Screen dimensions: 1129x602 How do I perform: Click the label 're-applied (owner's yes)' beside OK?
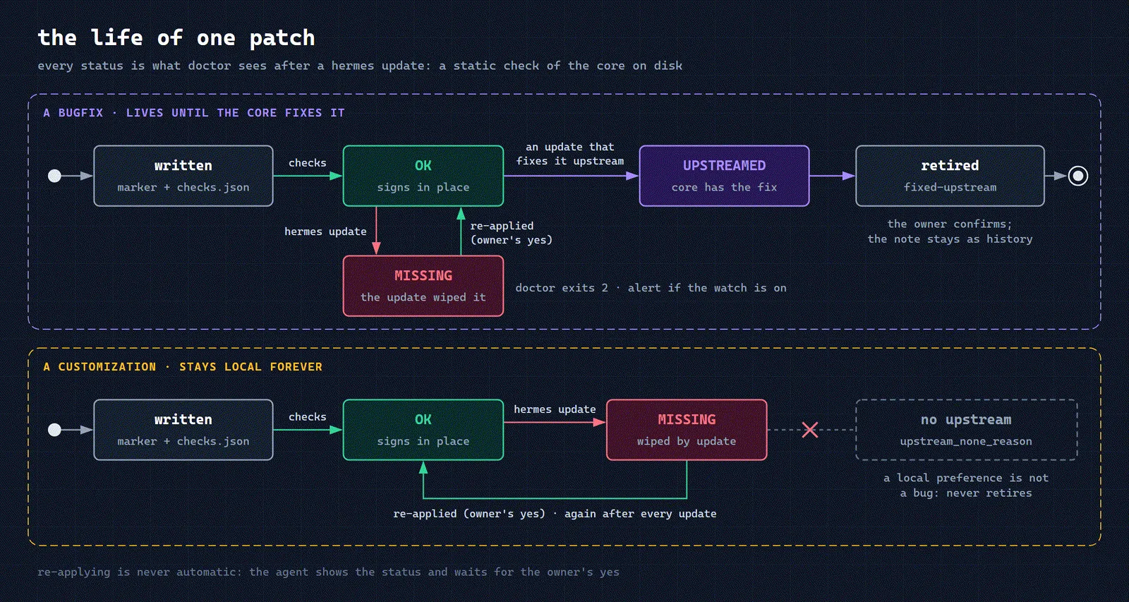(x=512, y=233)
